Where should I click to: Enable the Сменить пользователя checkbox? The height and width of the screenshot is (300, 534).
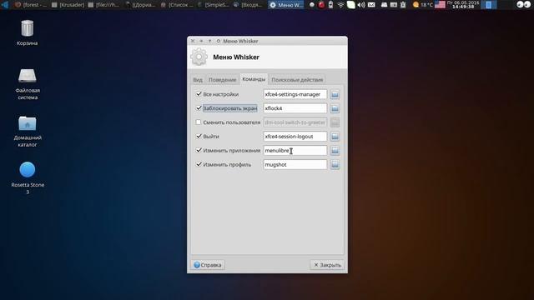coord(199,122)
